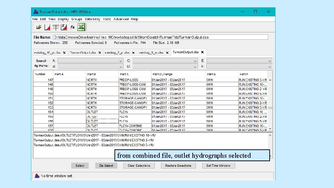Click selected pathname ending EXISTING 5-YR
The image size is (334, 188).
tap(94, 145)
